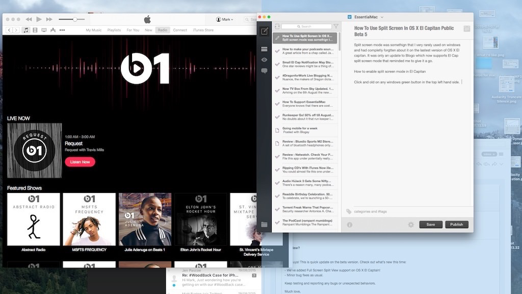Click the refresh posts icon
Screen dimensions: 522x294
pos(277,27)
